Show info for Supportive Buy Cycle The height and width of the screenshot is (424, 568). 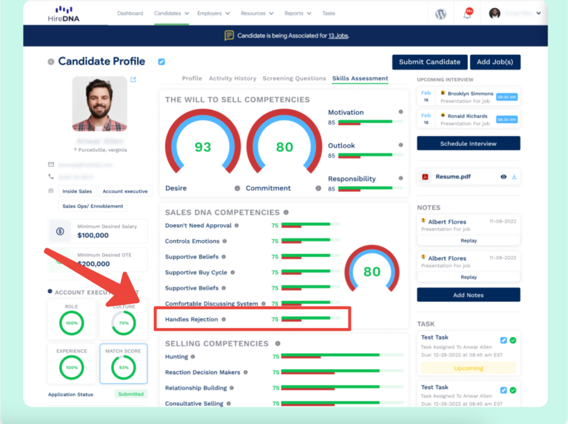click(232, 272)
